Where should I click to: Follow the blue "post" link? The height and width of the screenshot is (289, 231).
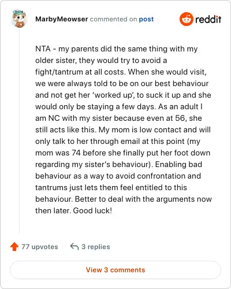(x=146, y=19)
